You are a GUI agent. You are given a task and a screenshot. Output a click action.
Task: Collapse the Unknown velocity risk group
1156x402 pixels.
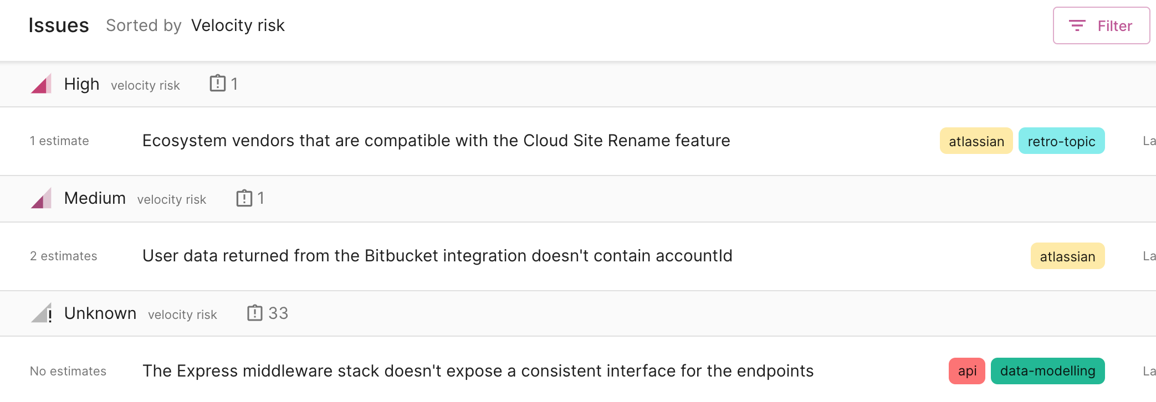point(100,313)
